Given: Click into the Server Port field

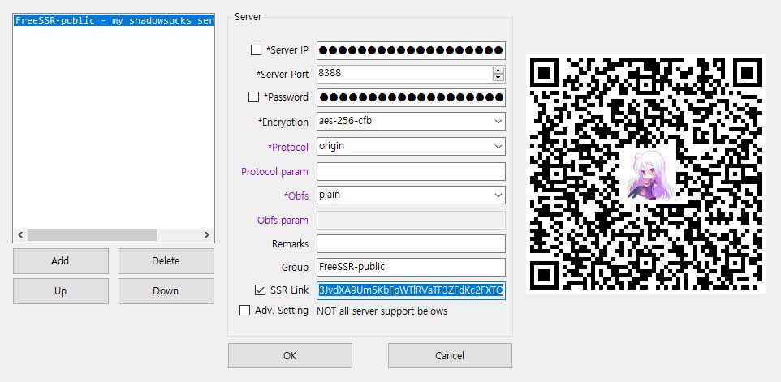Looking at the screenshot, I should [404, 74].
